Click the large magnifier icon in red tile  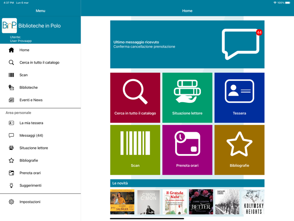[135, 91]
